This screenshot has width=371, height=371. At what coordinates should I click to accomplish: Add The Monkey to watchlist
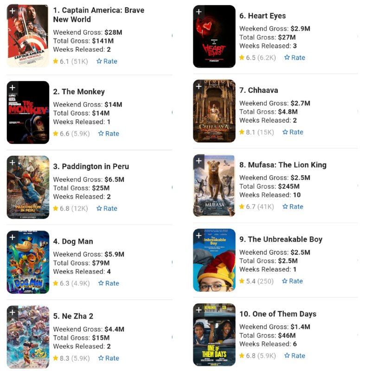point(13,88)
